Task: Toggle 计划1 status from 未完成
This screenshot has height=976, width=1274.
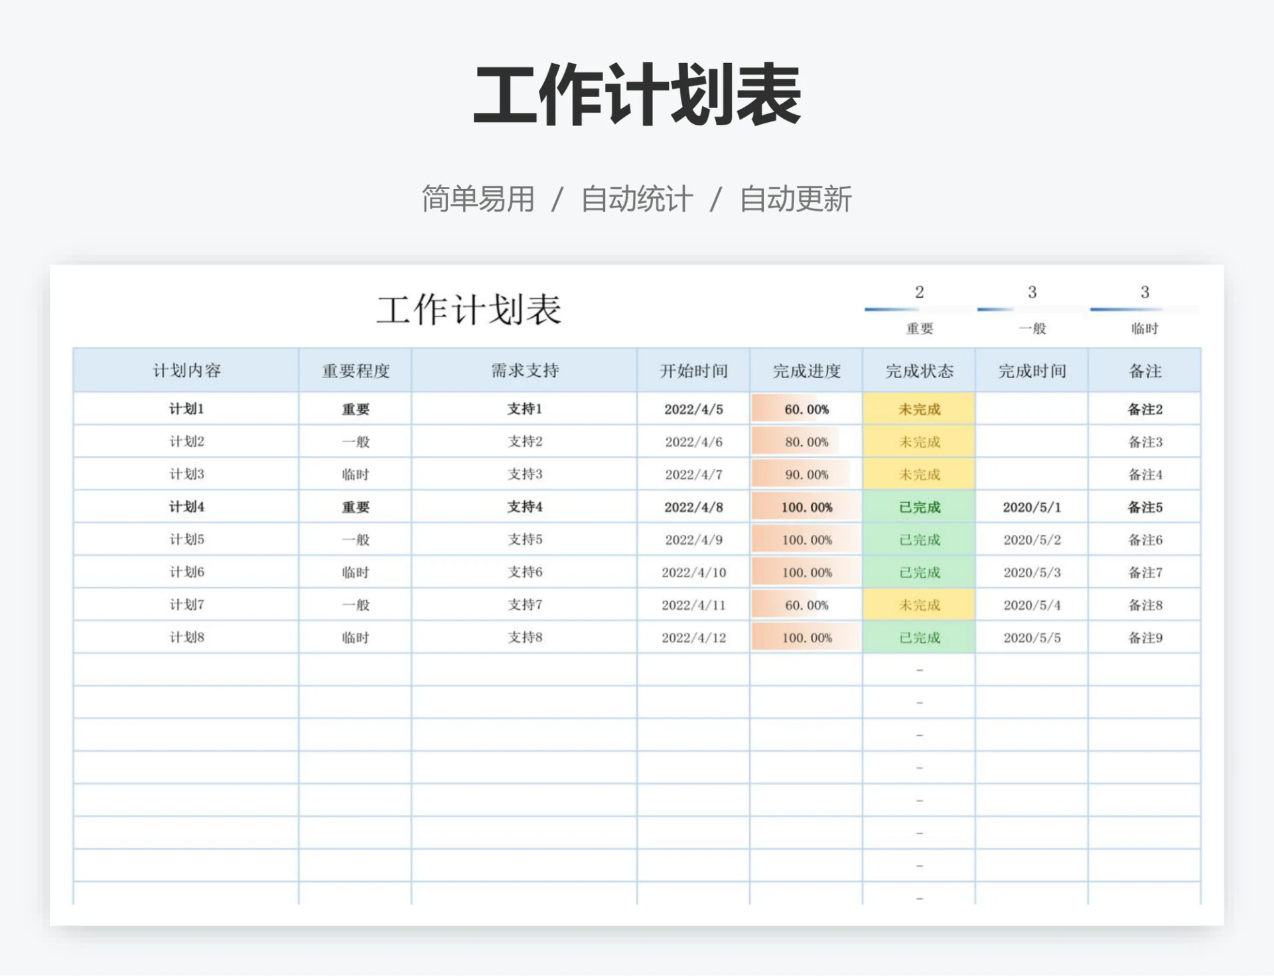Action: [919, 409]
